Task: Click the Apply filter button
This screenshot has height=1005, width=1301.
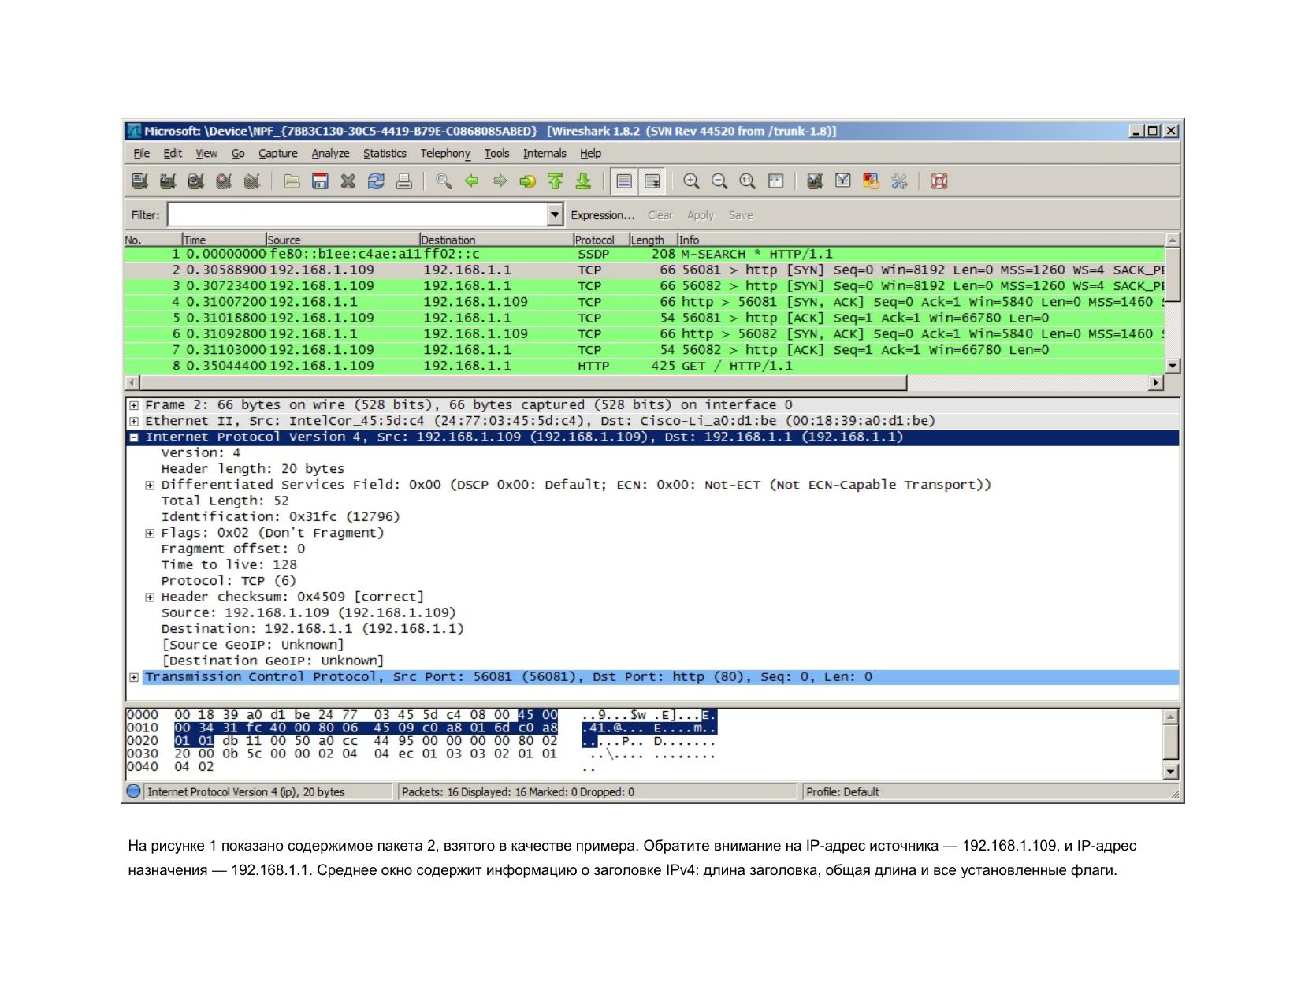Action: click(700, 215)
